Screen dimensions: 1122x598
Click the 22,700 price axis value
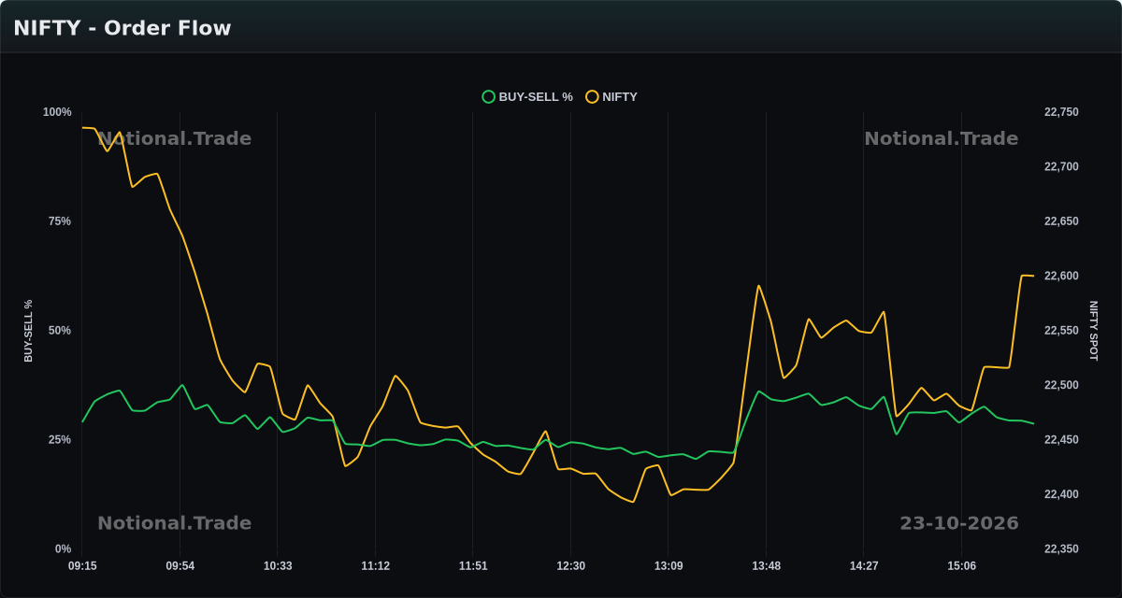click(1061, 166)
